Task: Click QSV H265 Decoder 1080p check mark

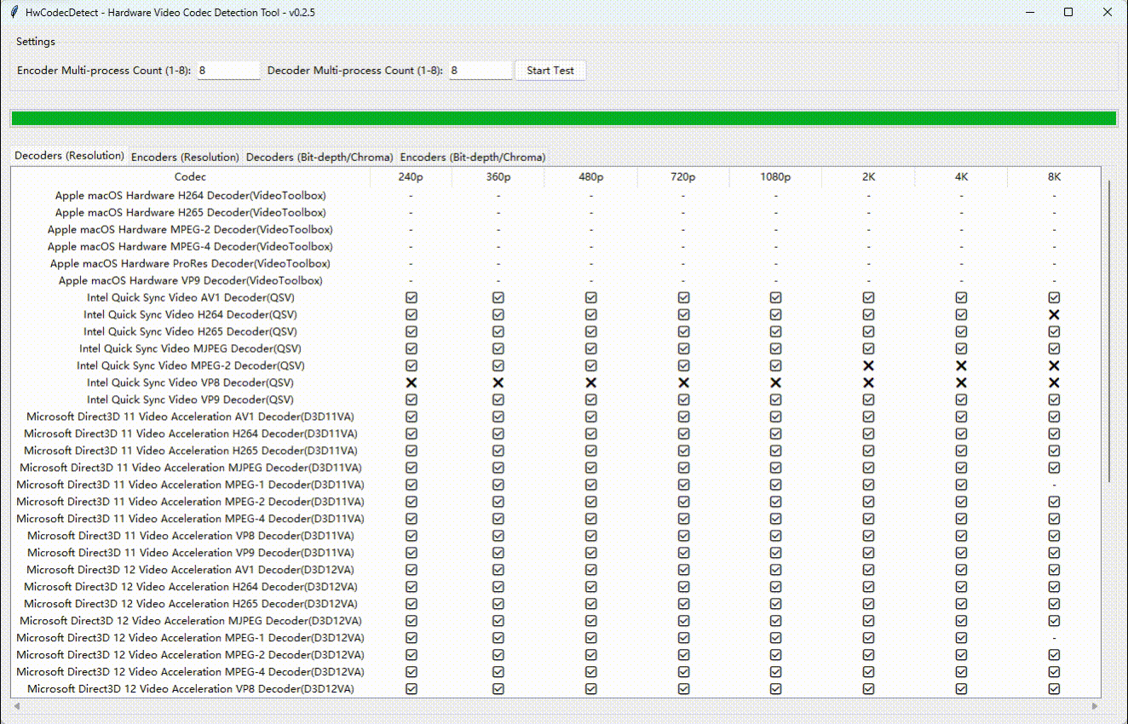Action: tap(775, 332)
